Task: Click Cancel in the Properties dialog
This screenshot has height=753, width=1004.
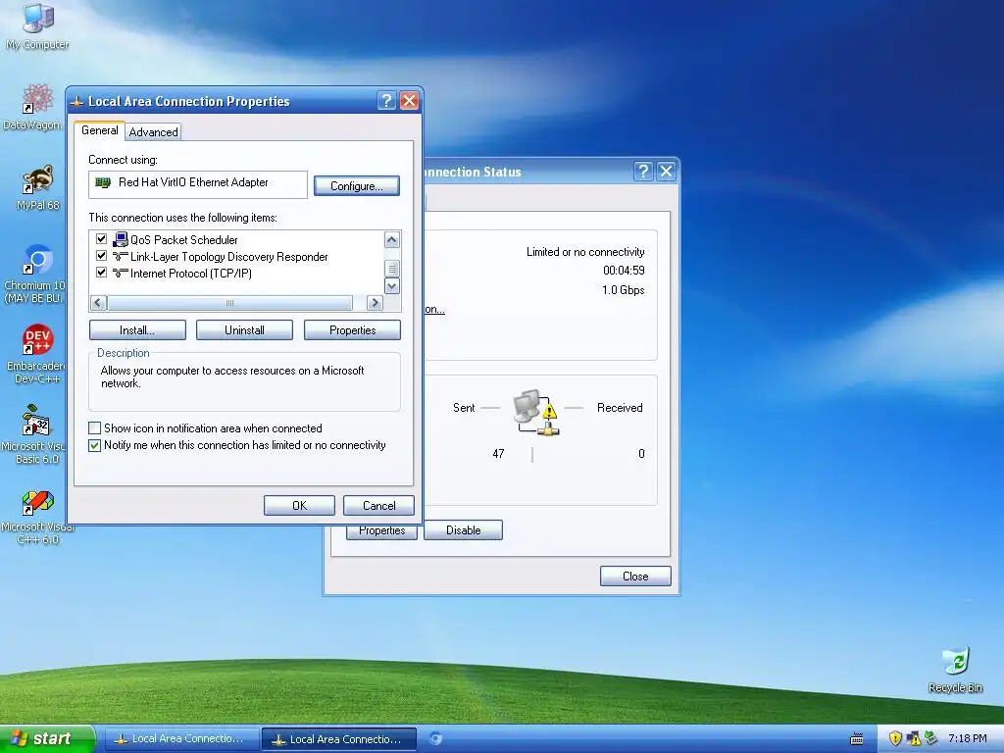Action: coord(379,505)
